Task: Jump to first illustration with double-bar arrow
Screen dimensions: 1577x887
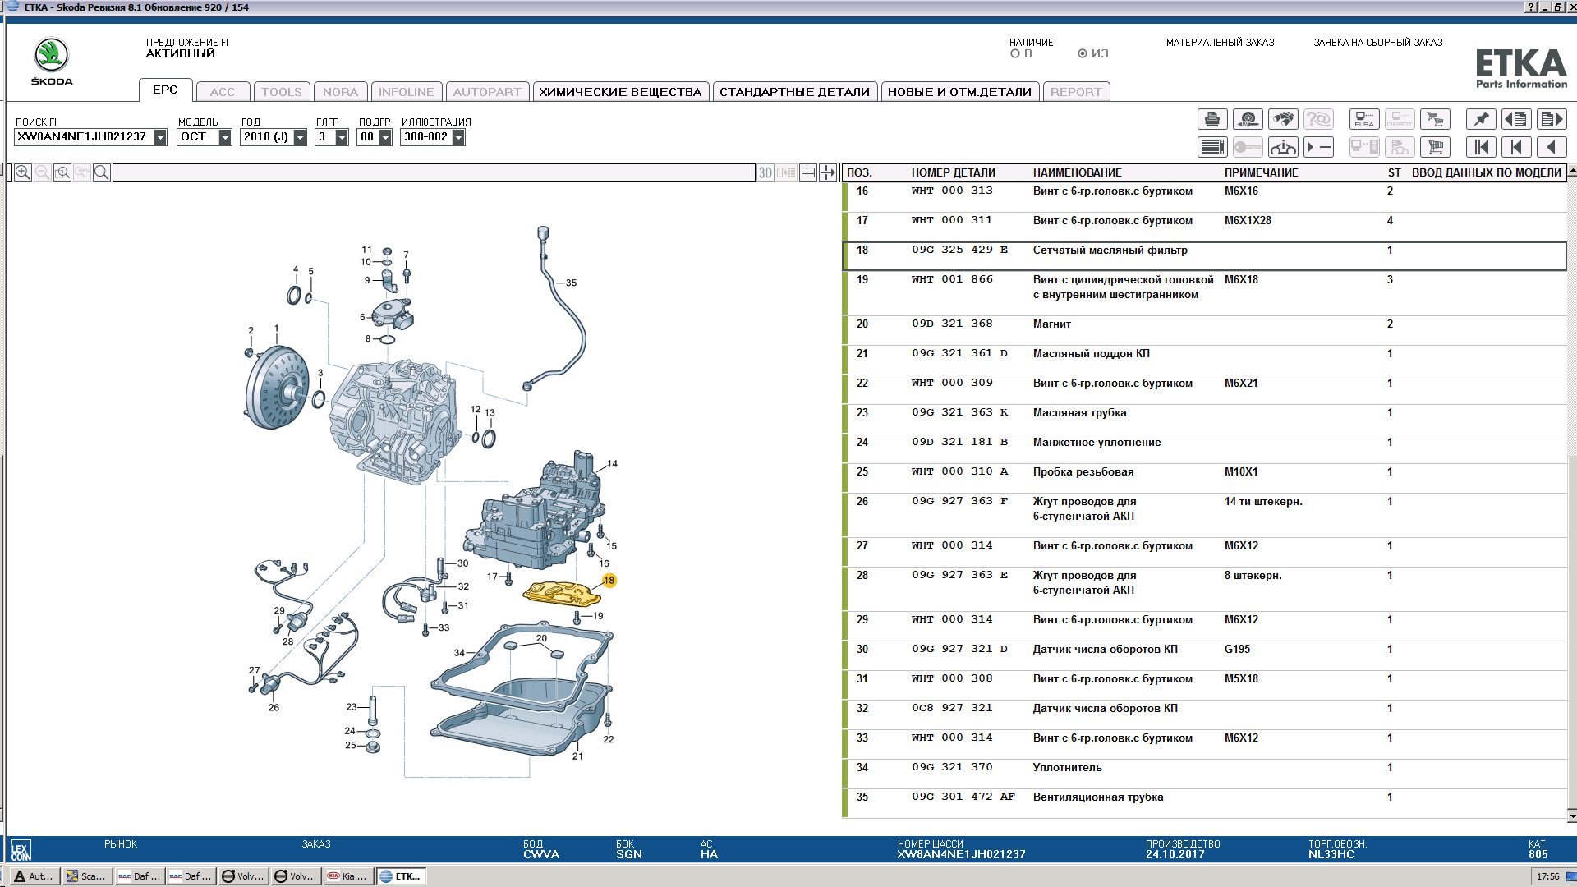Action: click(x=1480, y=148)
